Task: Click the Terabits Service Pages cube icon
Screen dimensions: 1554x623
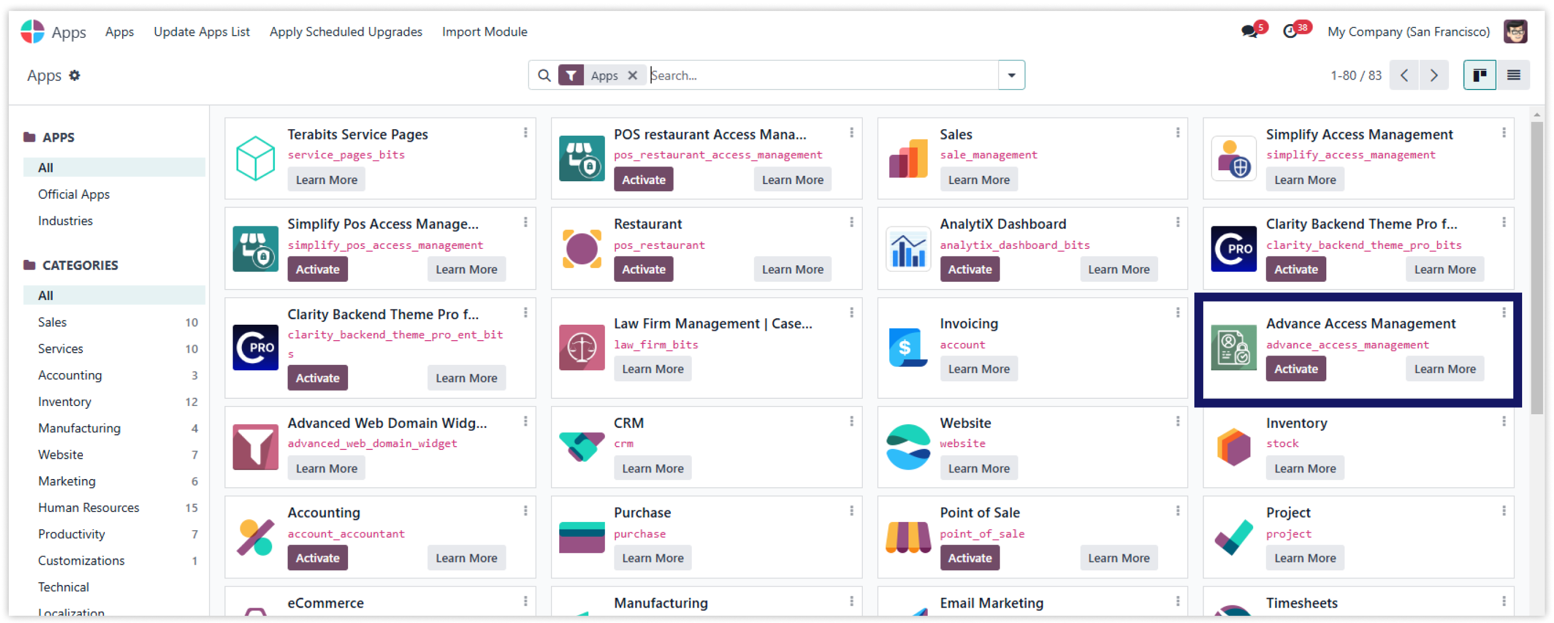Action: point(255,158)
